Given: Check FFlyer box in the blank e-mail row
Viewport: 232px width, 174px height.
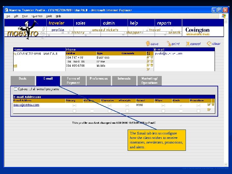Looking at the screenshot, I should pos(163,111).
